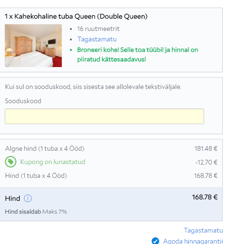Open the Tagastamatu link below the price box

(x=203, y=230)
